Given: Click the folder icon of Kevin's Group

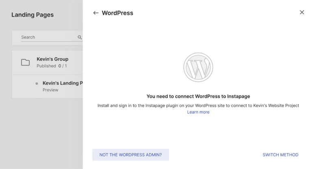Looking at the screenshot, I should tap(26, 62).
